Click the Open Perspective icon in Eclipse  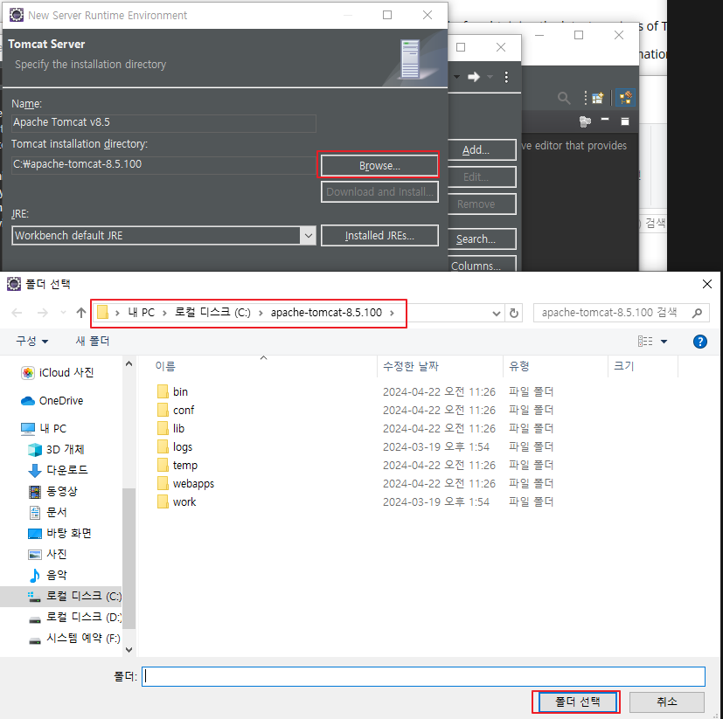598,98
